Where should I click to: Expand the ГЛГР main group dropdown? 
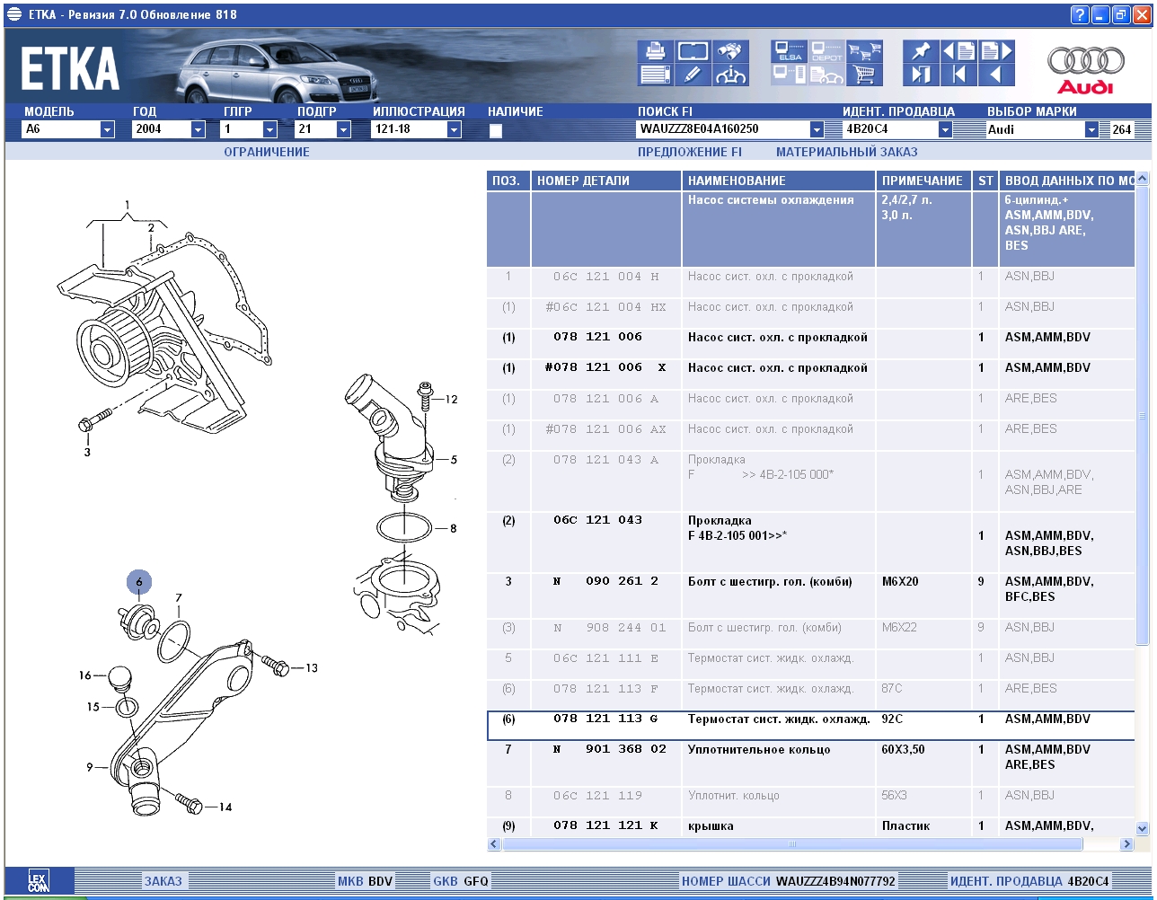tap(270, 129)
